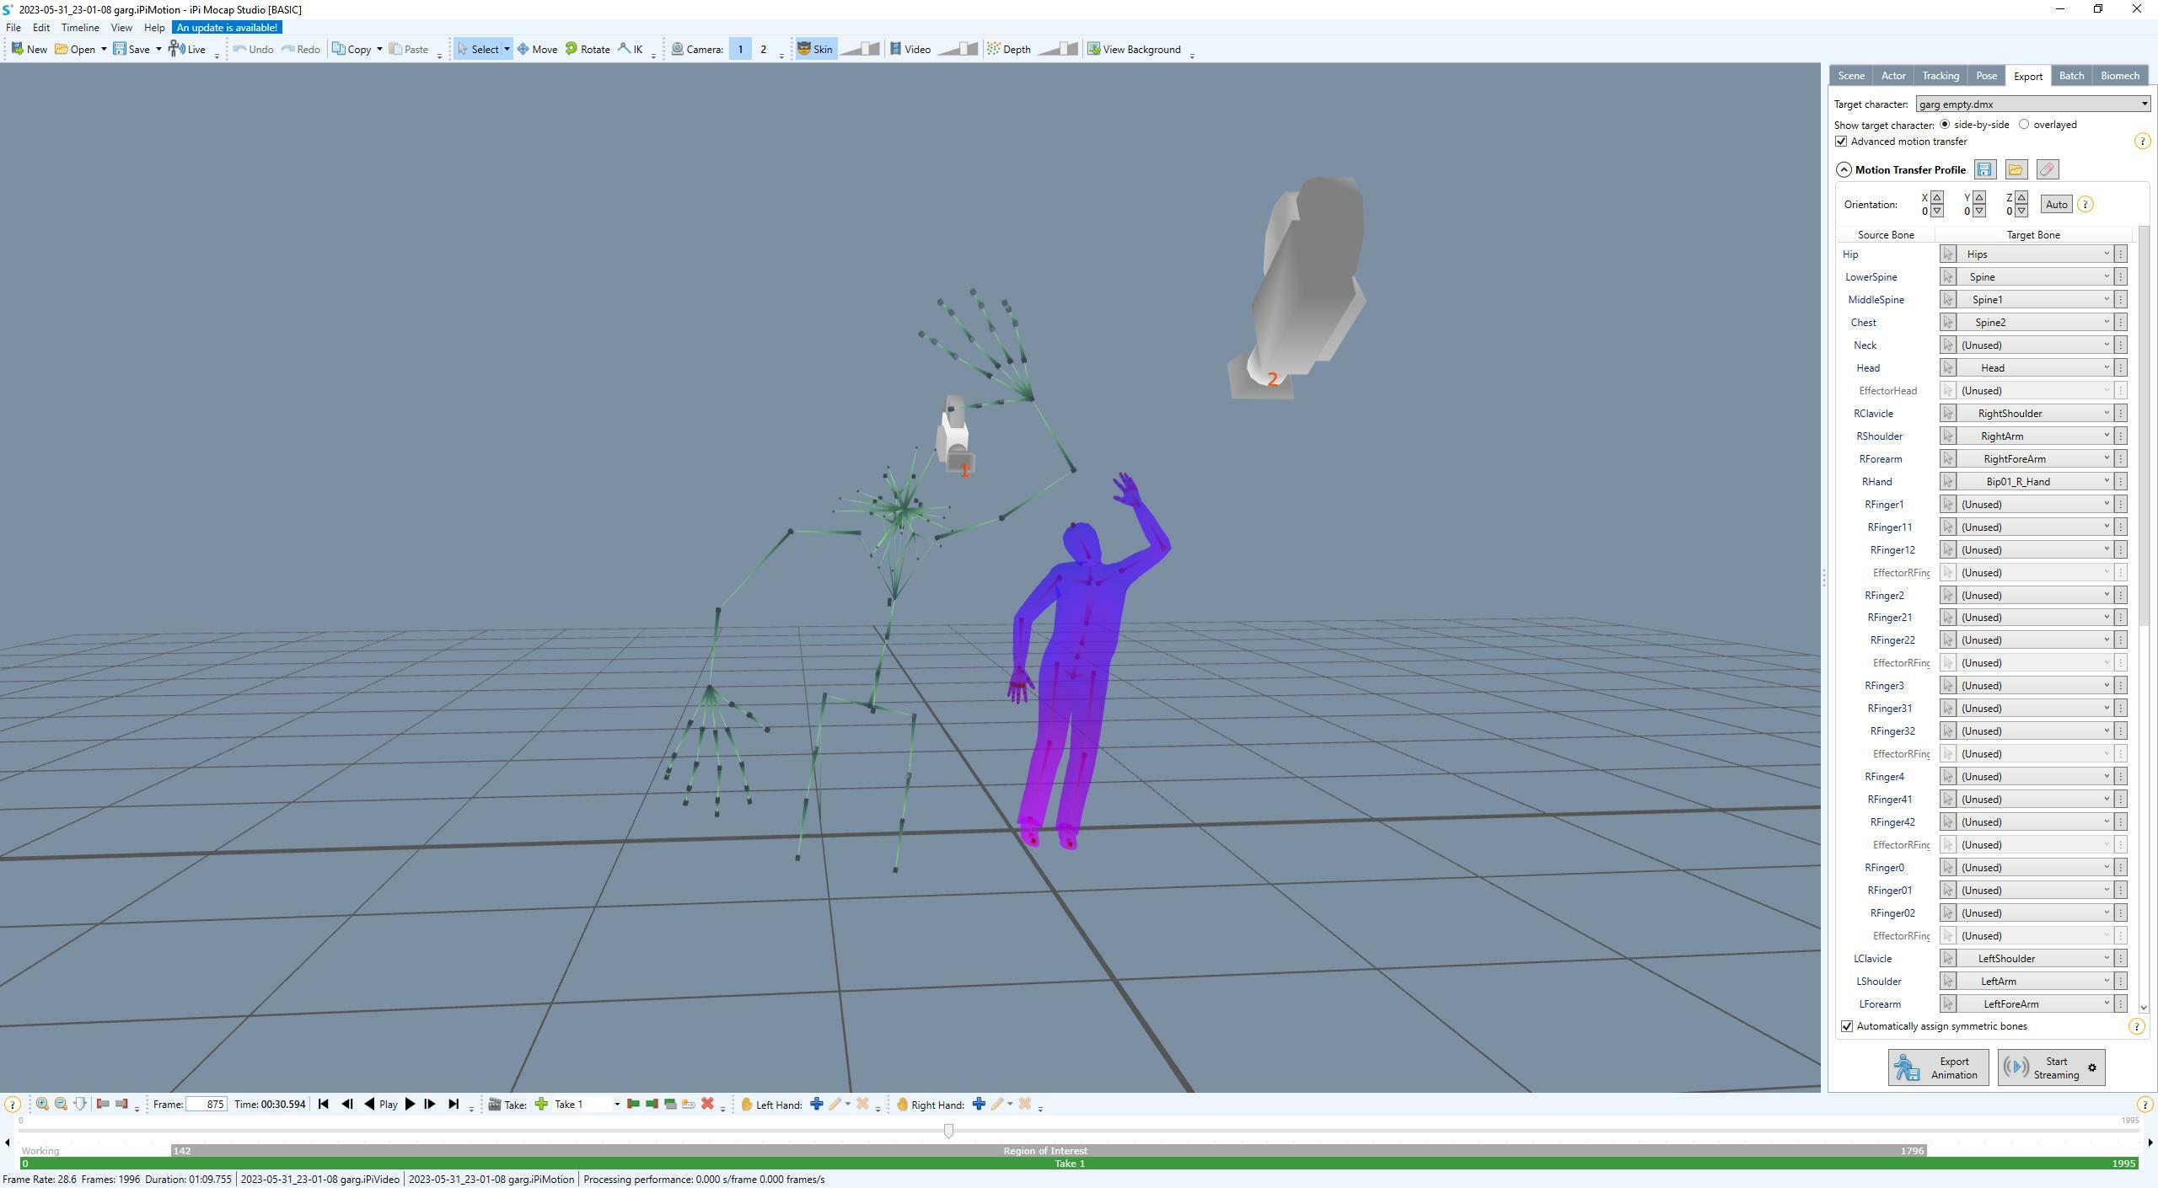Open the View menu
Viewport: 2158px width, 1188px height.
[x=121, y=27]
